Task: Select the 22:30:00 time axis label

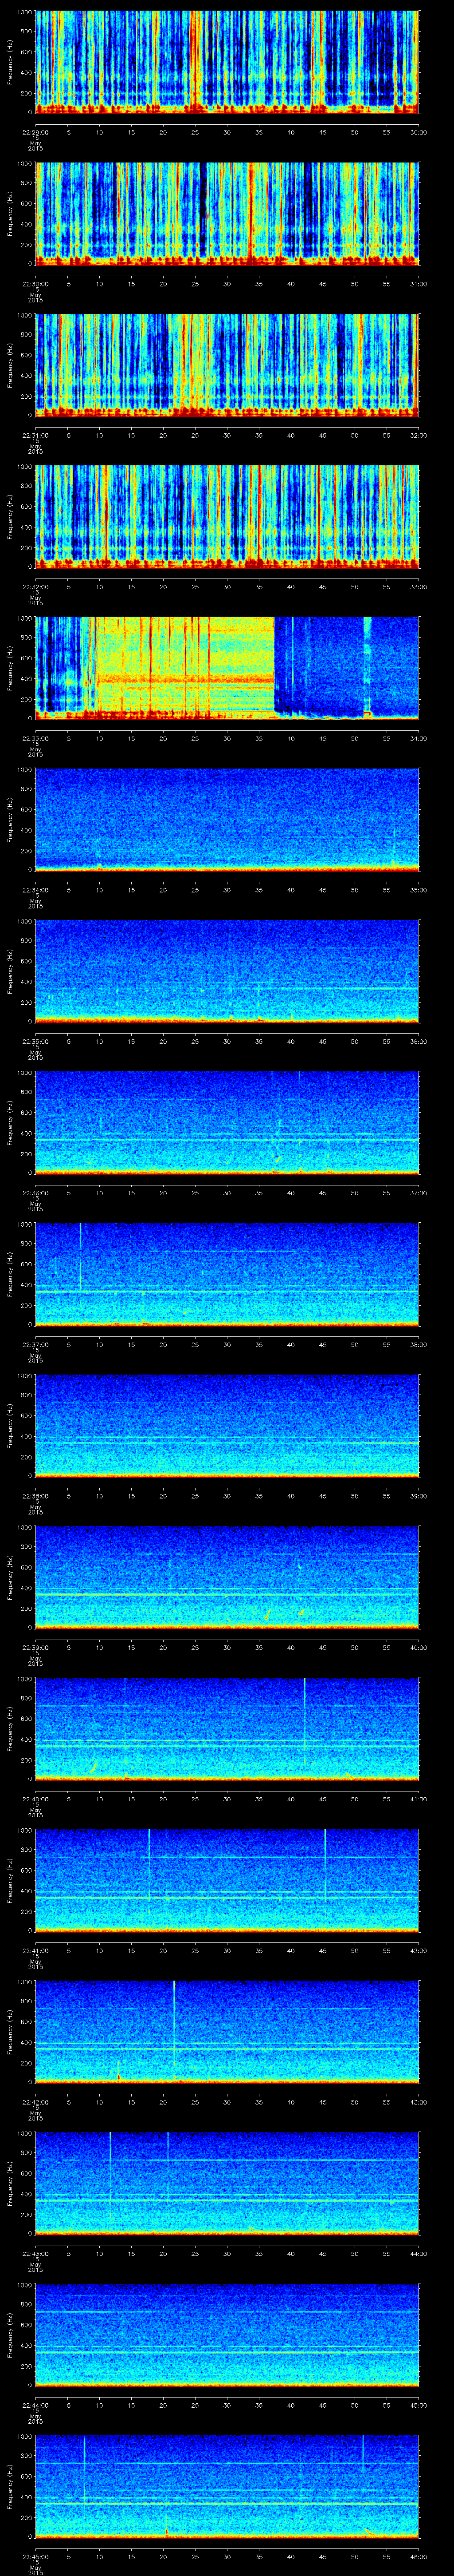Action: pyautogui.click(x=35, y=284)
